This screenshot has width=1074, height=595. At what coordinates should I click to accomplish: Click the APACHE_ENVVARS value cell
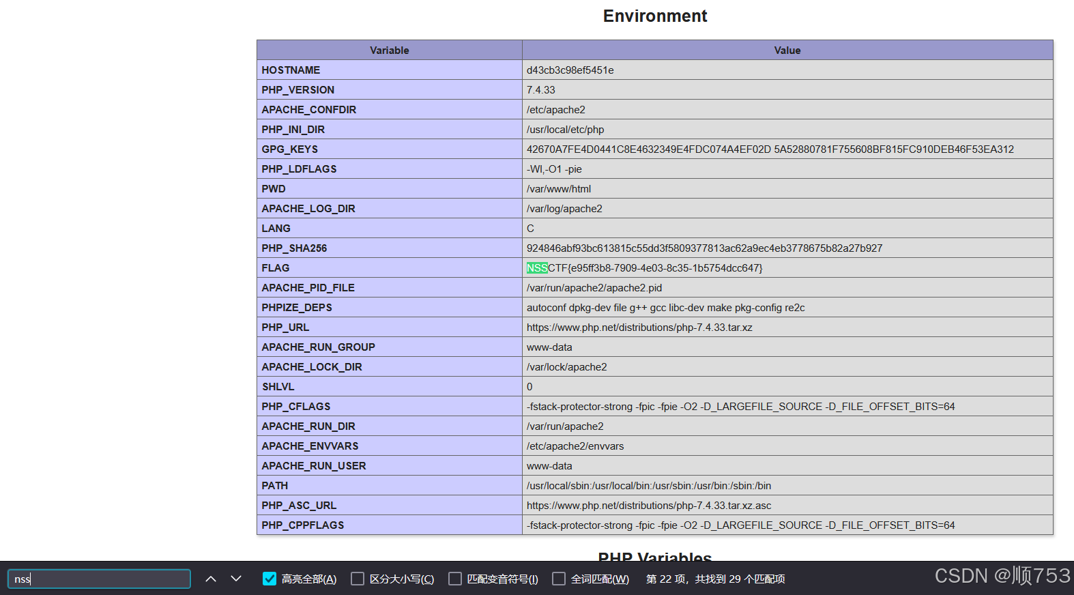coord(787,446)
